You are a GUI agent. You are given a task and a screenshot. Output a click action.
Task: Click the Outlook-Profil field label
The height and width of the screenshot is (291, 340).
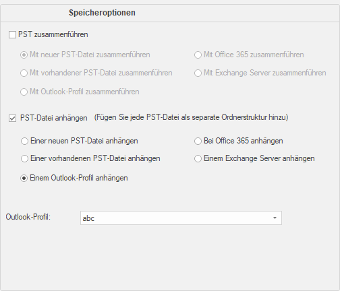[x=28, y=217]
